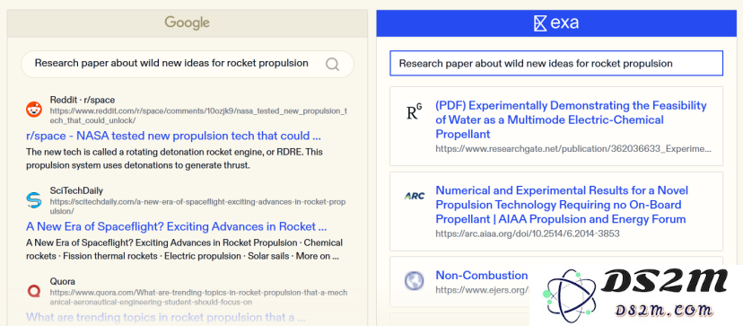
Task: Focus the exa search input field
Action: click(556, 63)
